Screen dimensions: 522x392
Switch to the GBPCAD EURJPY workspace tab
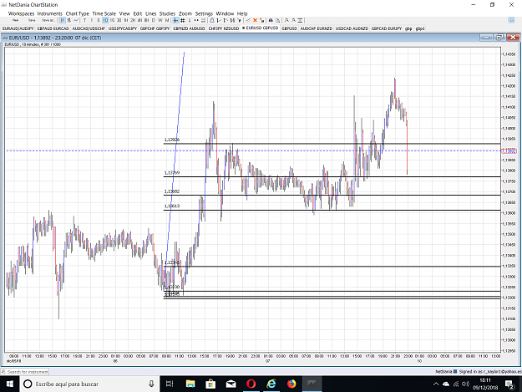pyautogui.click(x=387, y=28)
